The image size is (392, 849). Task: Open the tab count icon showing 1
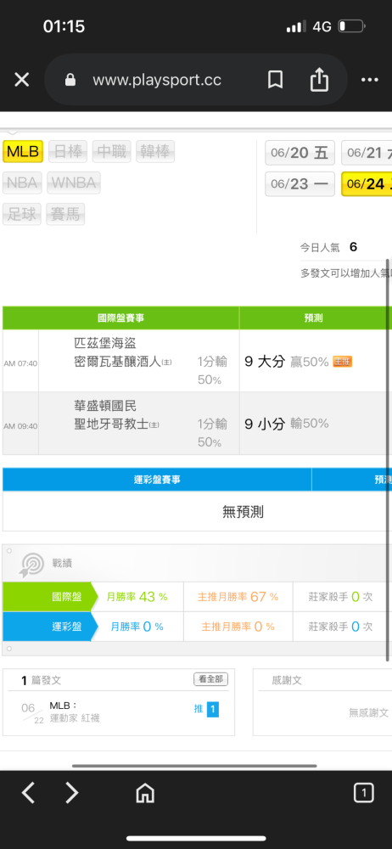363,793
